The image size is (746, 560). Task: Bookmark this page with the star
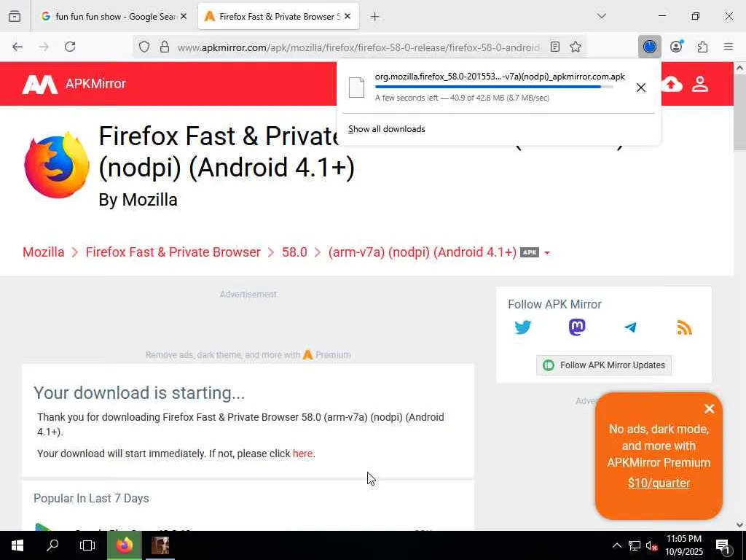tap(576, 47)
